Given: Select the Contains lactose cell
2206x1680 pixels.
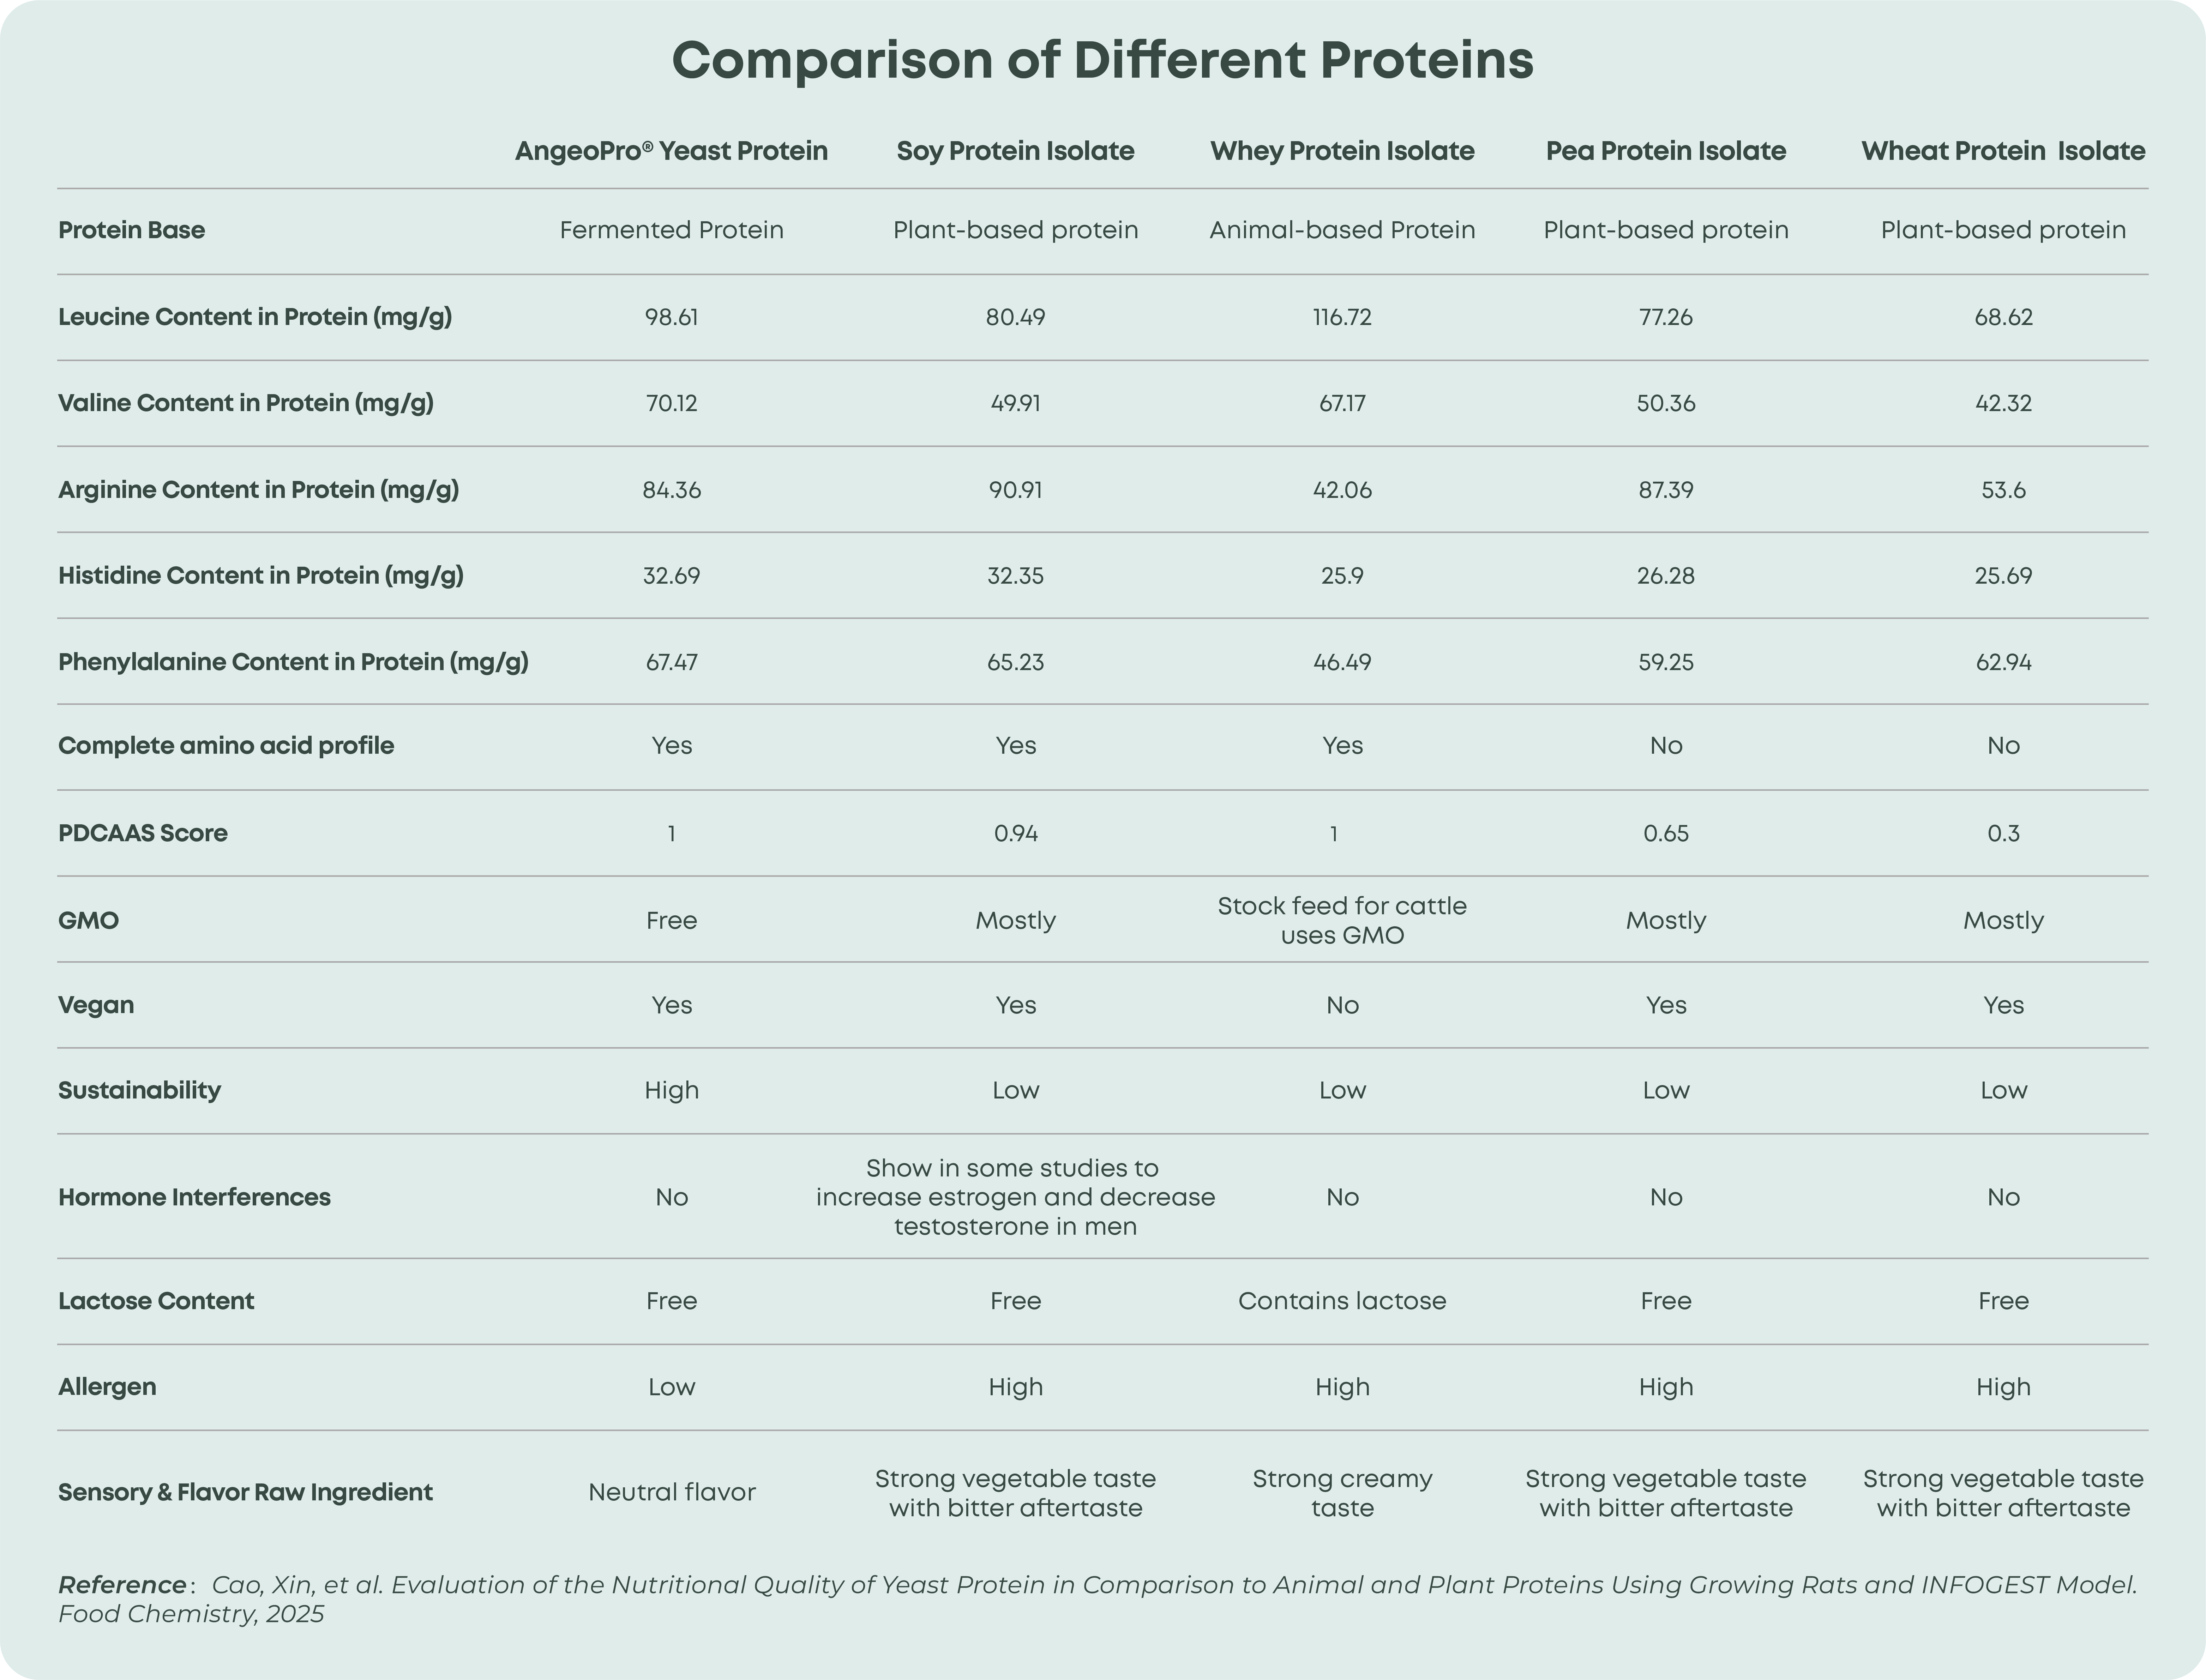Looking at the screenshot, I should (1342, 1301).
